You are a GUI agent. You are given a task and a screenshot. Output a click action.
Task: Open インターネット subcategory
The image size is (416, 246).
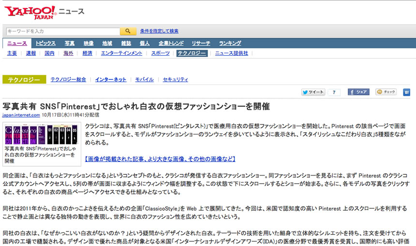tap(111, 80)
